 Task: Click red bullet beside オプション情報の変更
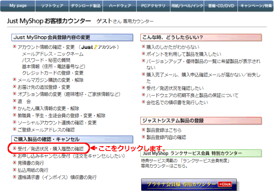pyautogui.click(x=14, y=94)
